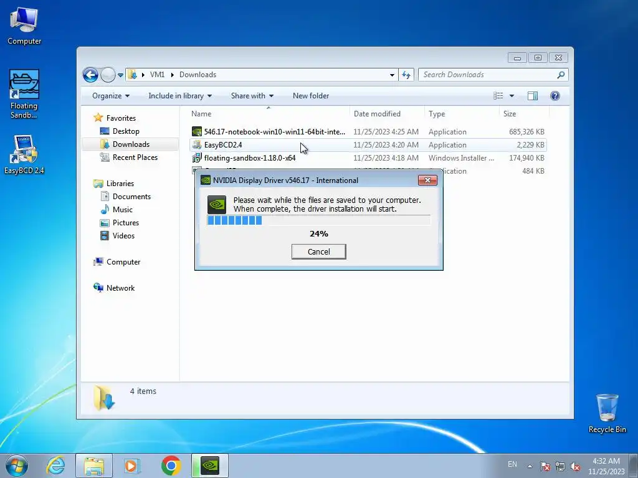Open network status tray icon
Viewport: 638px width, 478px height.
[560, 466]
